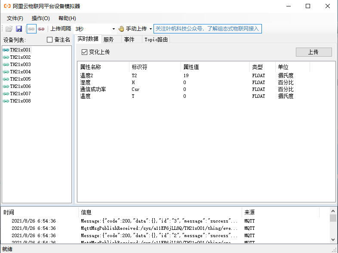
Task: Click the red disconnect link icon
Action: pos(41,29)
